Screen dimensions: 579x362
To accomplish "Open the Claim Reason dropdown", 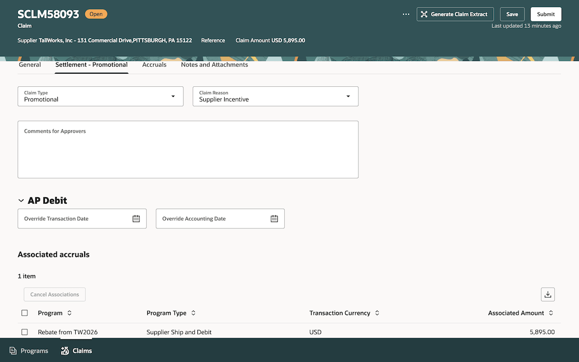I will click(x=275, y=96).
